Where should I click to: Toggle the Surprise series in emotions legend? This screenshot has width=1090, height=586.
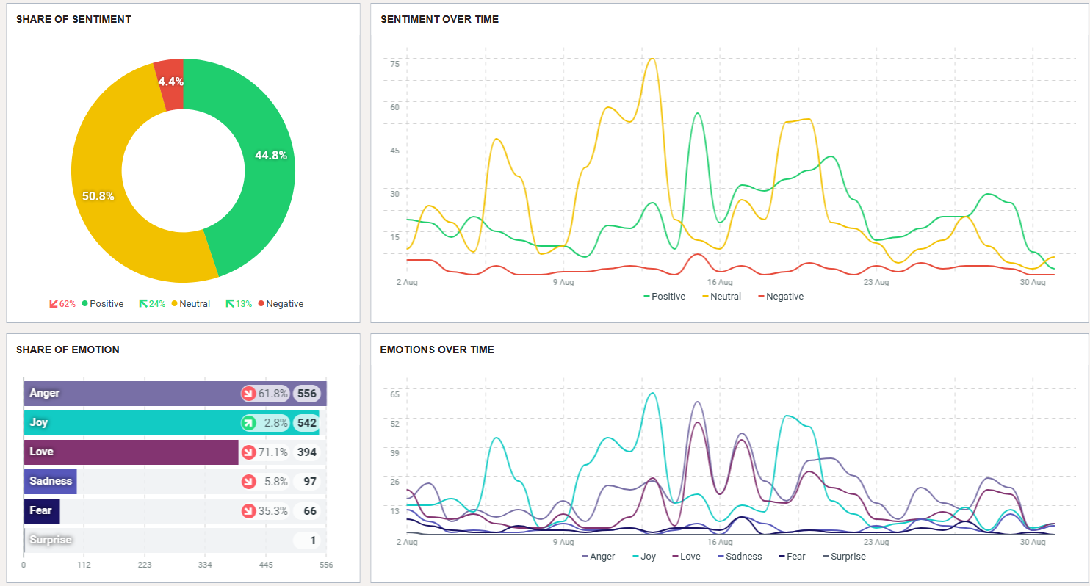(845, 557)
